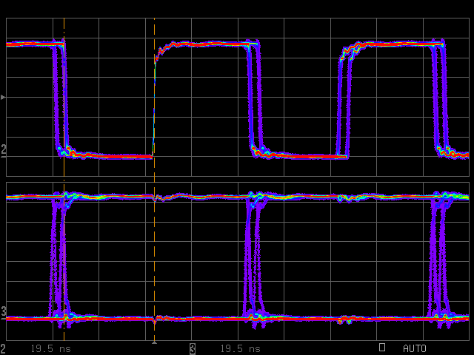Select the channel 2 label in the status bar
Viewport: 474px width, 355px height.
click(x=3, y=348)
